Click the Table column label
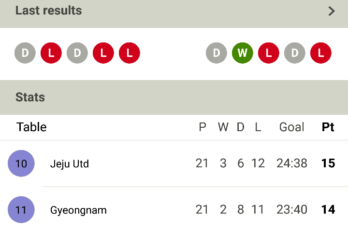This screenshot has height=230, width=348. 31,127
